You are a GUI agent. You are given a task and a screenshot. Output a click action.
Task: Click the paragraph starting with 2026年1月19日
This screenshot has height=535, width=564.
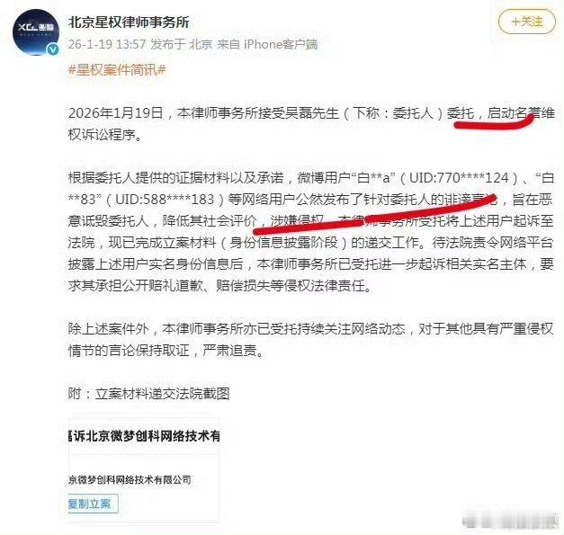click(311, 124)
